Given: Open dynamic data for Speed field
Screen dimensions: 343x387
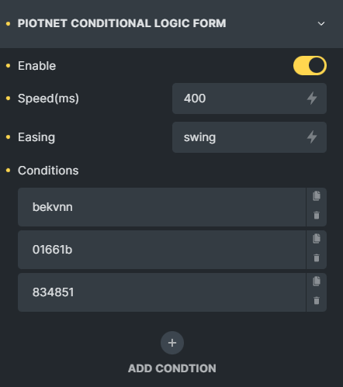Looking at the screenshot, I should [x=312, y=98].
